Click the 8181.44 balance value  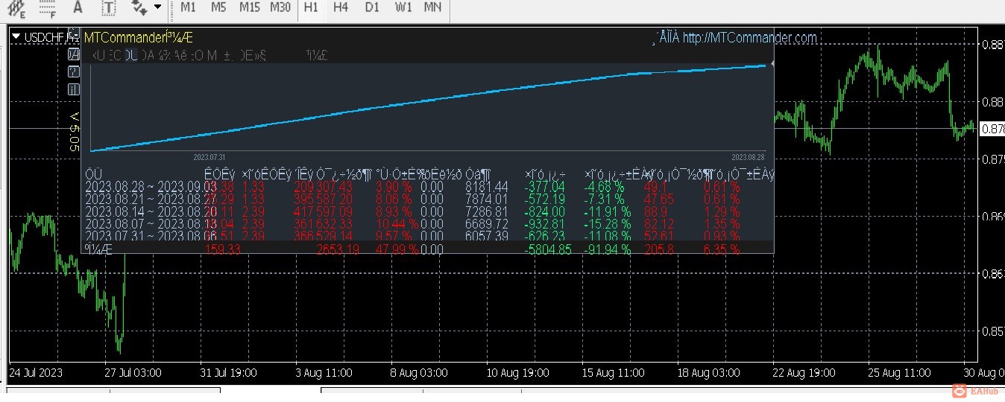[486, 187]
